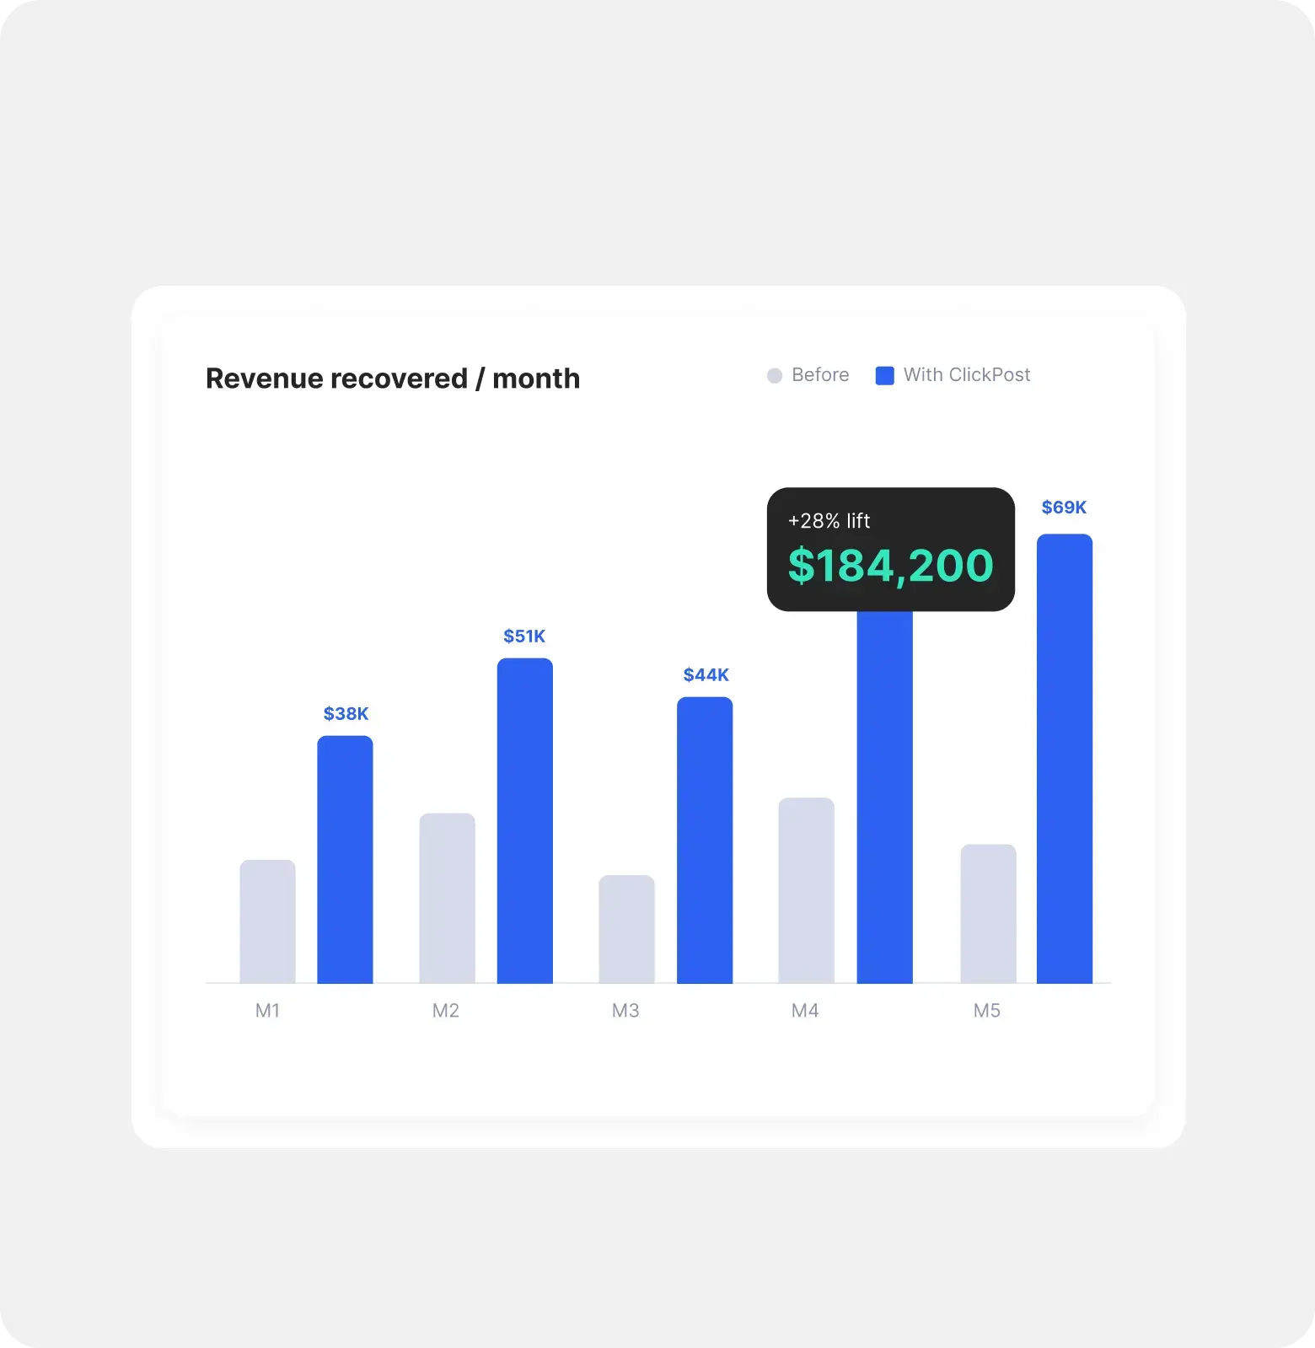
Task: Click the gray Before bar for M3
Action: [x=627, y=929]
